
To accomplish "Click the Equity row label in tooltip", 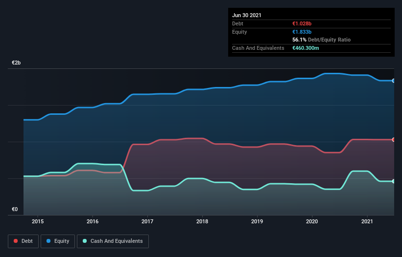I will tap(239, 32).
